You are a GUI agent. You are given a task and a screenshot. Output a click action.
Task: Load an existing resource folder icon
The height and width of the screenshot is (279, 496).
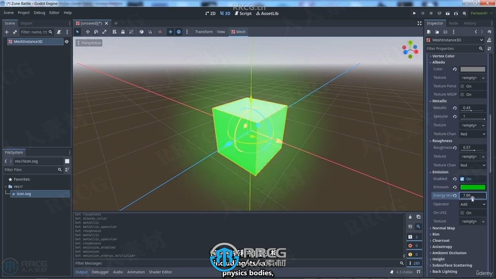click(x=437, y=32)
